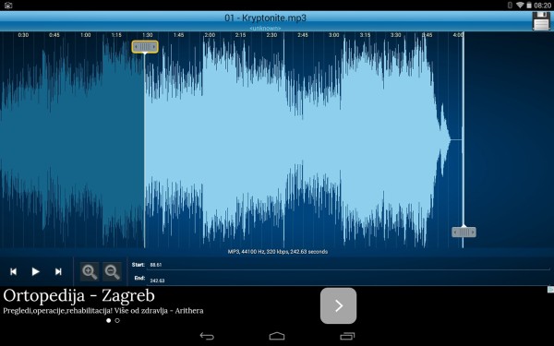Skip to start with rewind button
Image resolution: width=554 pixels, height=346 pixels.
[x=14, y=271]
